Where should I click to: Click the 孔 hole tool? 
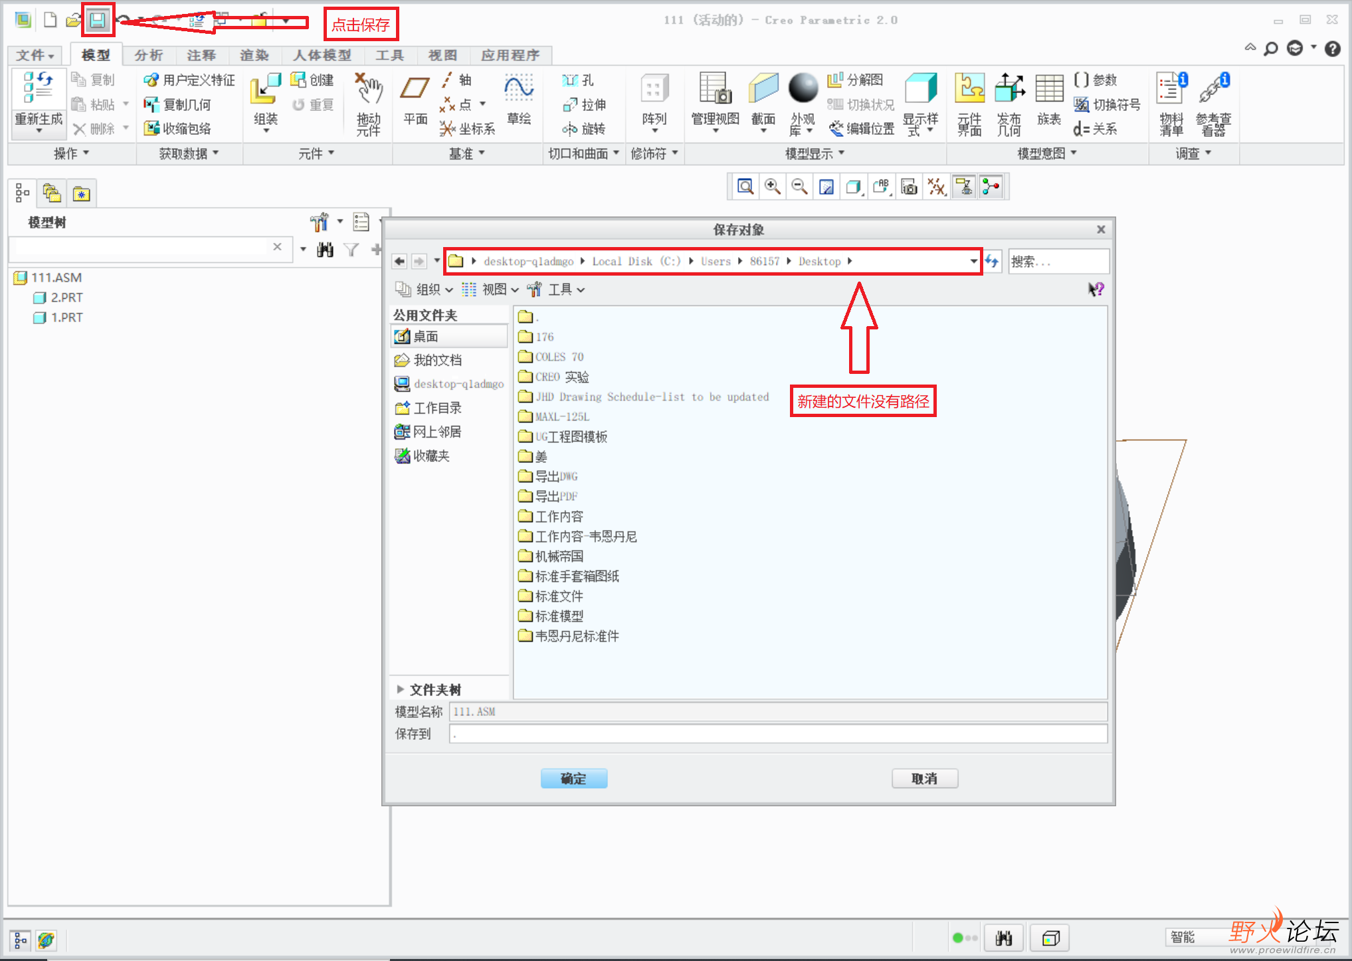577,80
